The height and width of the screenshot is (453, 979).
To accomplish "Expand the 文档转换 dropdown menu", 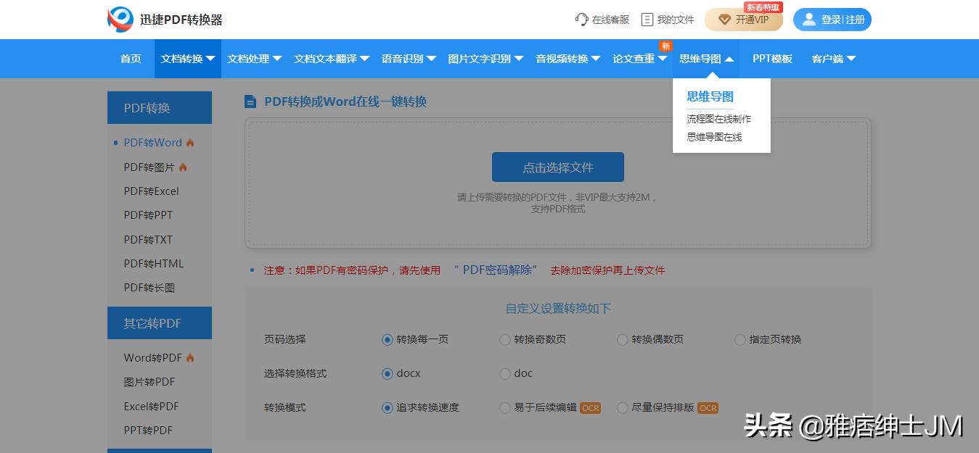I will coord(187,59).
